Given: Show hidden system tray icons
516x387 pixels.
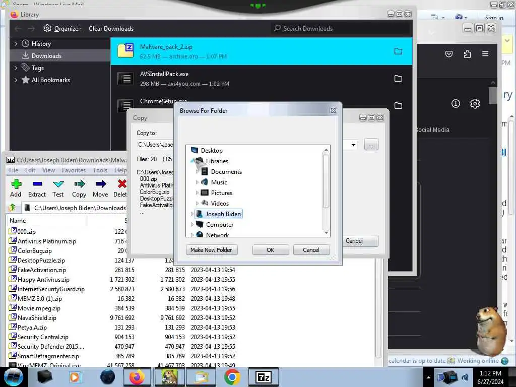Looking at the screenshot, I should coord(428,377).
